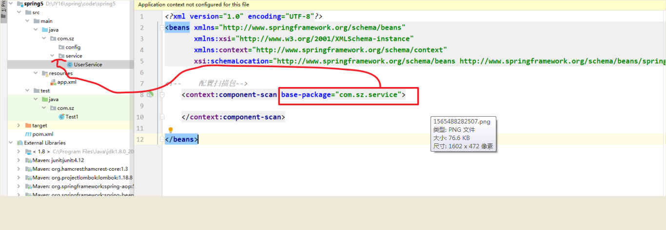Click the opening <beans tag on line 2
666x230 pixels.
pyautogui.click(x=177, y=28)
